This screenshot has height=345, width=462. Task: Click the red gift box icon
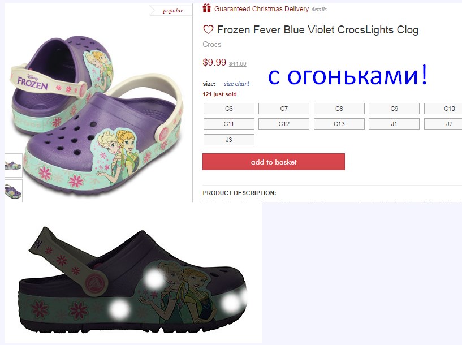point(206,8)
